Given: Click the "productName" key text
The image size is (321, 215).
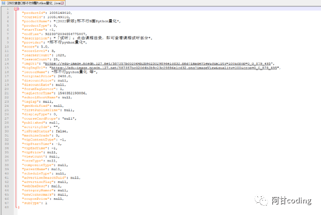Looking at the screenshot, I should (35, 21).
